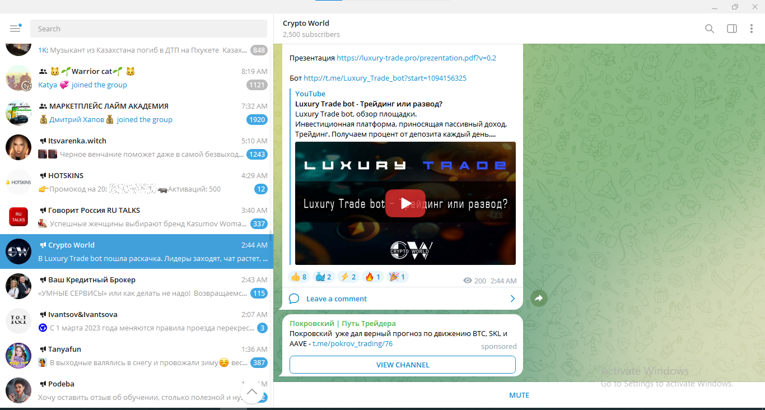Click the YouTube preview source label

310,94
